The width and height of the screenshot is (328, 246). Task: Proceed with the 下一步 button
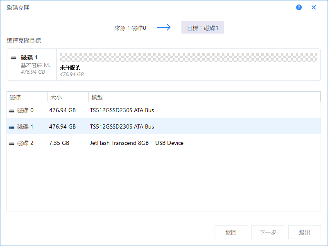click(x=268, y=232)
